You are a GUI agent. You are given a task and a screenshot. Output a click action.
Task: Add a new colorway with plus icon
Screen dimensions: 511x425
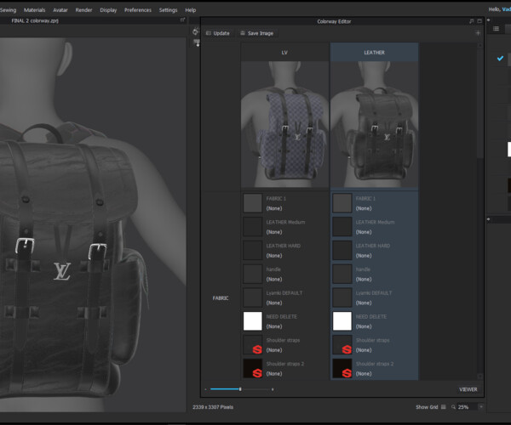(x=478, y=33)
